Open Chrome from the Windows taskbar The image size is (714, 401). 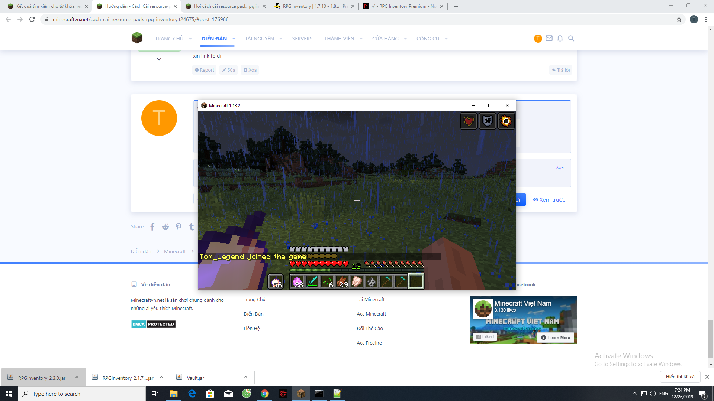coord(265,394)
